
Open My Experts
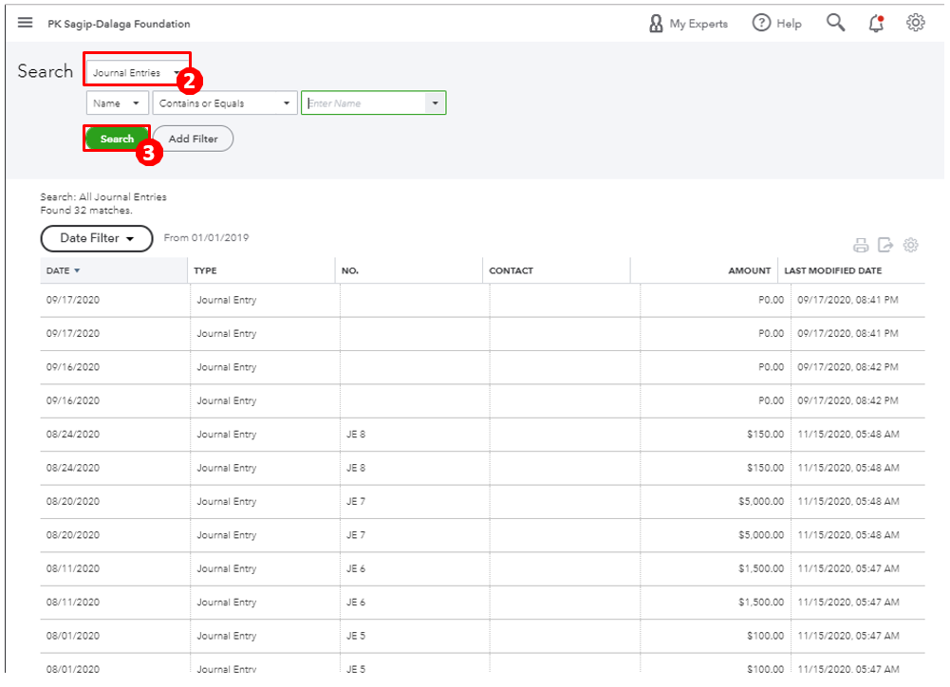pyautogui.click(x=688, y=24)
